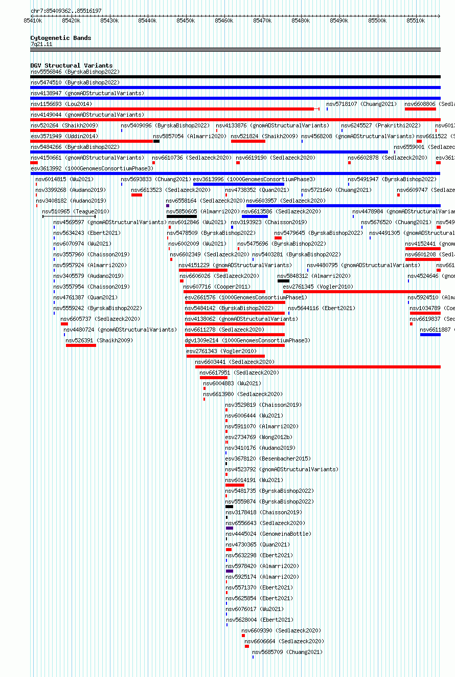455x677 pixels.
Task: Select esv2661576 1000GenomesConsortiumPhase1 label
Action: tap(245, 297)
